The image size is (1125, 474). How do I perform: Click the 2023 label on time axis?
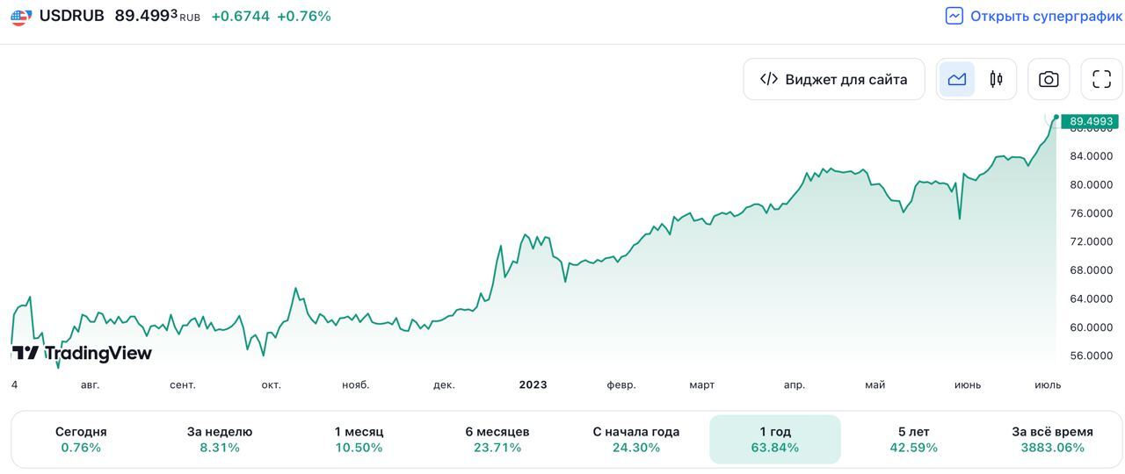click(x=533, y=384)
